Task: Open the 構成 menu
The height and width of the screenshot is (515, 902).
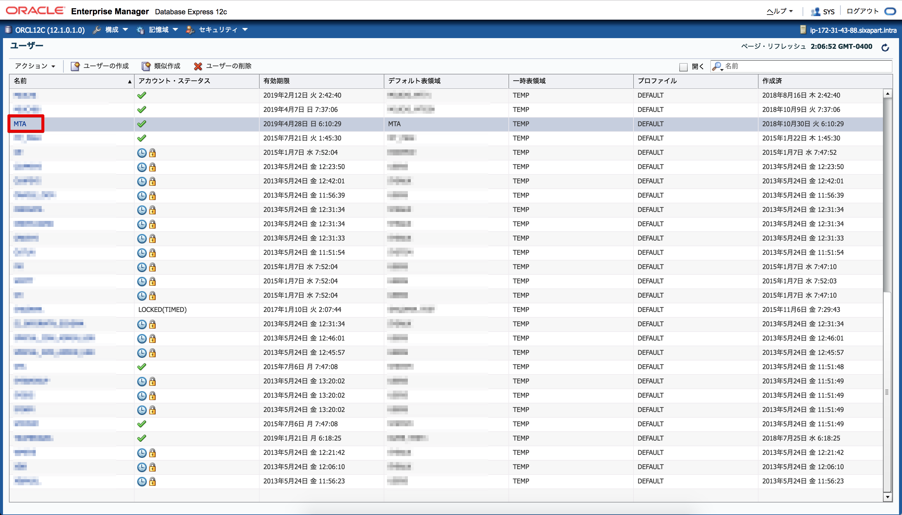Action: tap(111, 30)
